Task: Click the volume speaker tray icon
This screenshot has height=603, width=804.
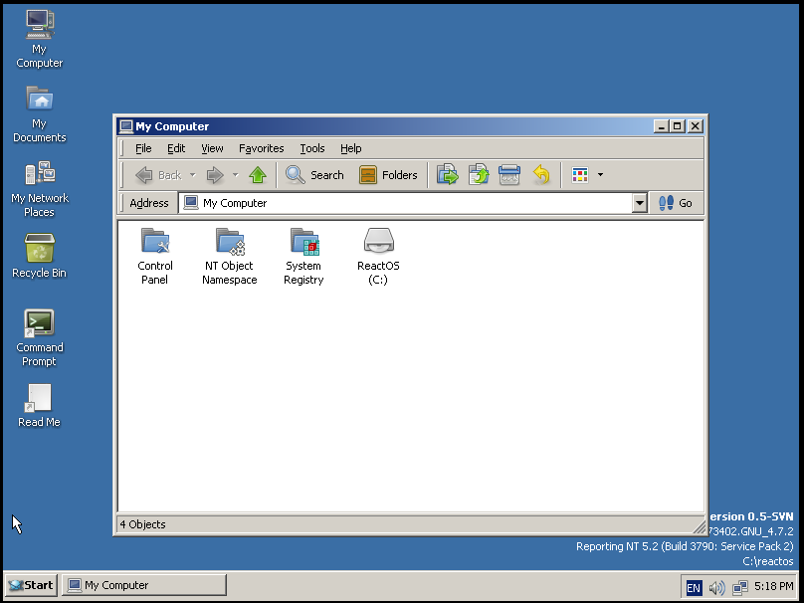Action: [716, 588]
